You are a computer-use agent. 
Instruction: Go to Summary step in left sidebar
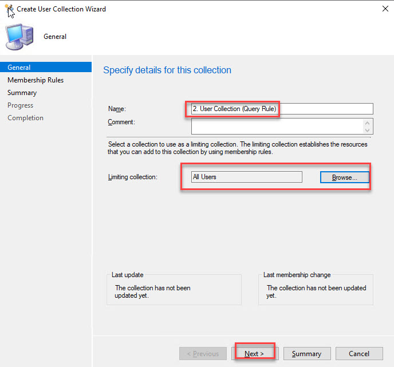(22, 93)
